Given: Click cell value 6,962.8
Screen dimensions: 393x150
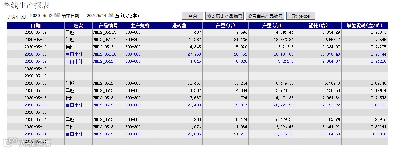Looking at the screenshot, I should coord(332,84).
